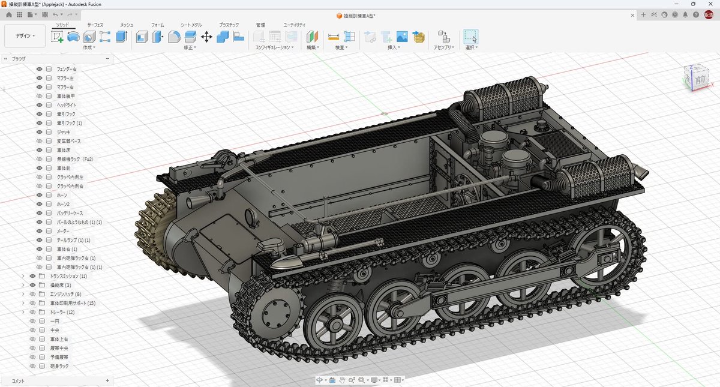Toggle visibility of フェンダー右
Image resolution: width=720 pixels, height=387 pixels.
(x=40, y=69)
